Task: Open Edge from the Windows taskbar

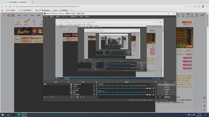Action: [x=19, y=115]
